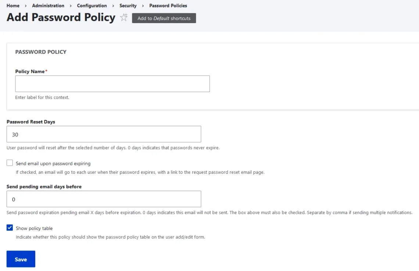
Task: Click inside the Policy Name field
Action: coord(112,84)
